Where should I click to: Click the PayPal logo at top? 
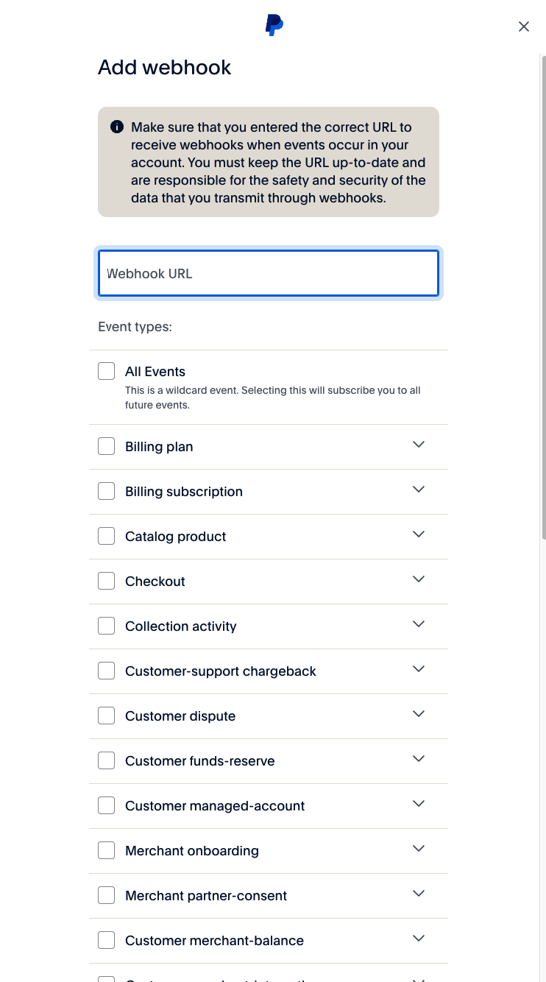(x=274, y=26)
